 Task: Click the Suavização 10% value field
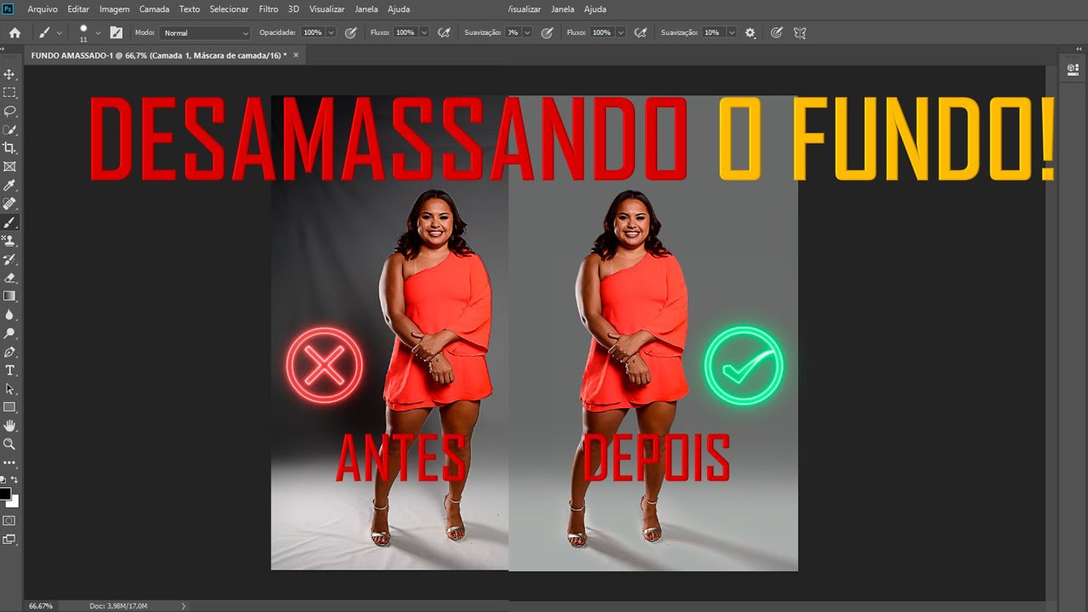click(x=713, y=32)
